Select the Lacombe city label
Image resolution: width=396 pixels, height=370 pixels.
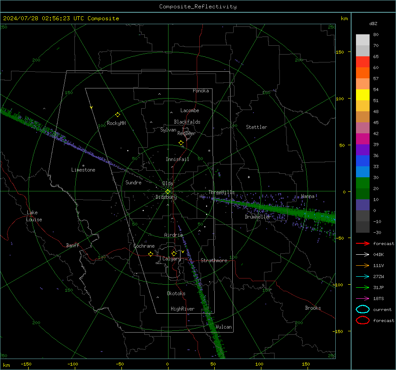pos(190,110)
